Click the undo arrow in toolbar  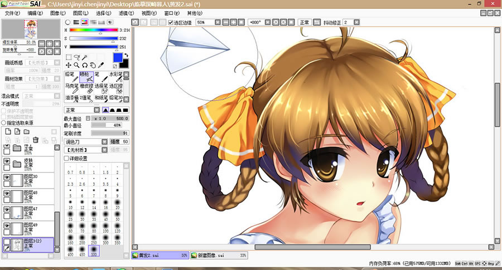point(135,22)
